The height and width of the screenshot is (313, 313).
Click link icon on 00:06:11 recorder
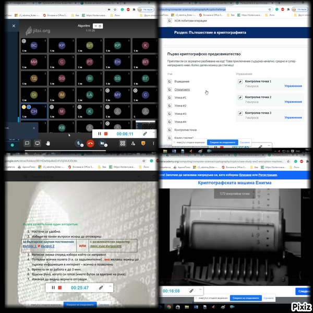click(145, 134)
